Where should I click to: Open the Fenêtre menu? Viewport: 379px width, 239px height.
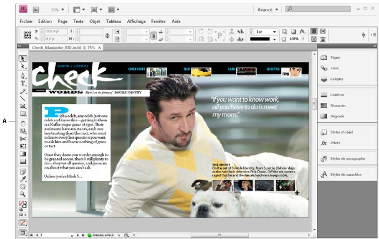tap(158, 21)
